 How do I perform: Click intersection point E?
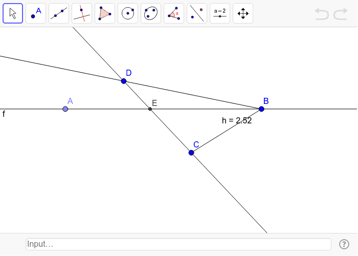click(x=150, y=109)
